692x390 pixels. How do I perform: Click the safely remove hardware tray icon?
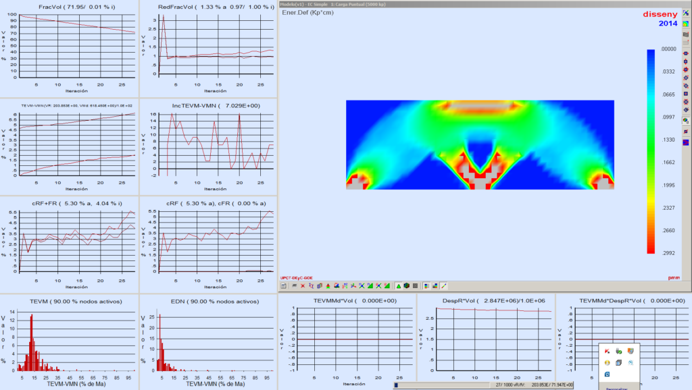click(x=618, y=351)
